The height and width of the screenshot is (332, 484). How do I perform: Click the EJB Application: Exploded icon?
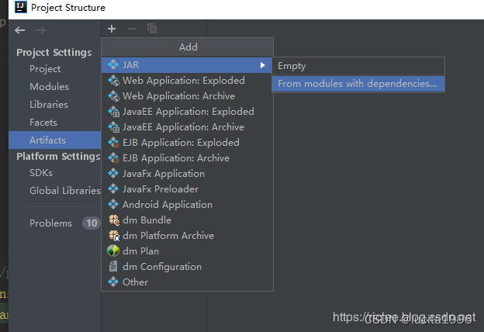click(x=113, y=143)
